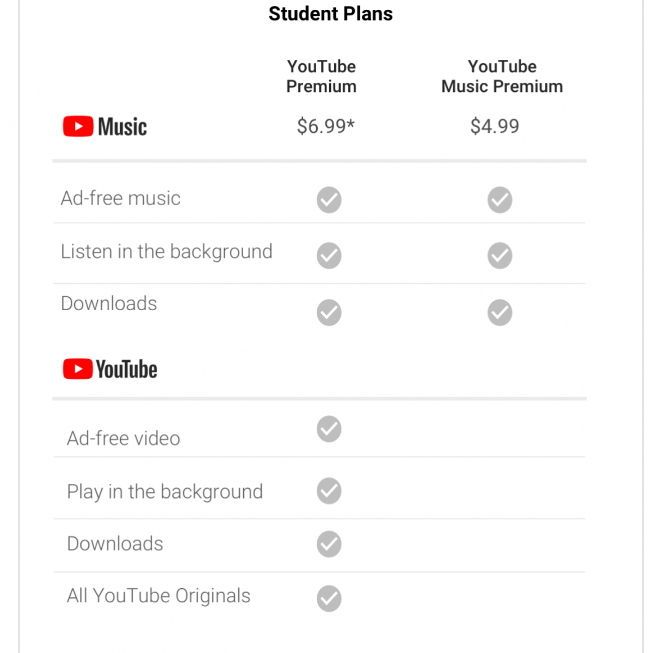The image size is (653, 653).
Task: Click the Ad-free video checkmark
Action: (x=329, y=429)
